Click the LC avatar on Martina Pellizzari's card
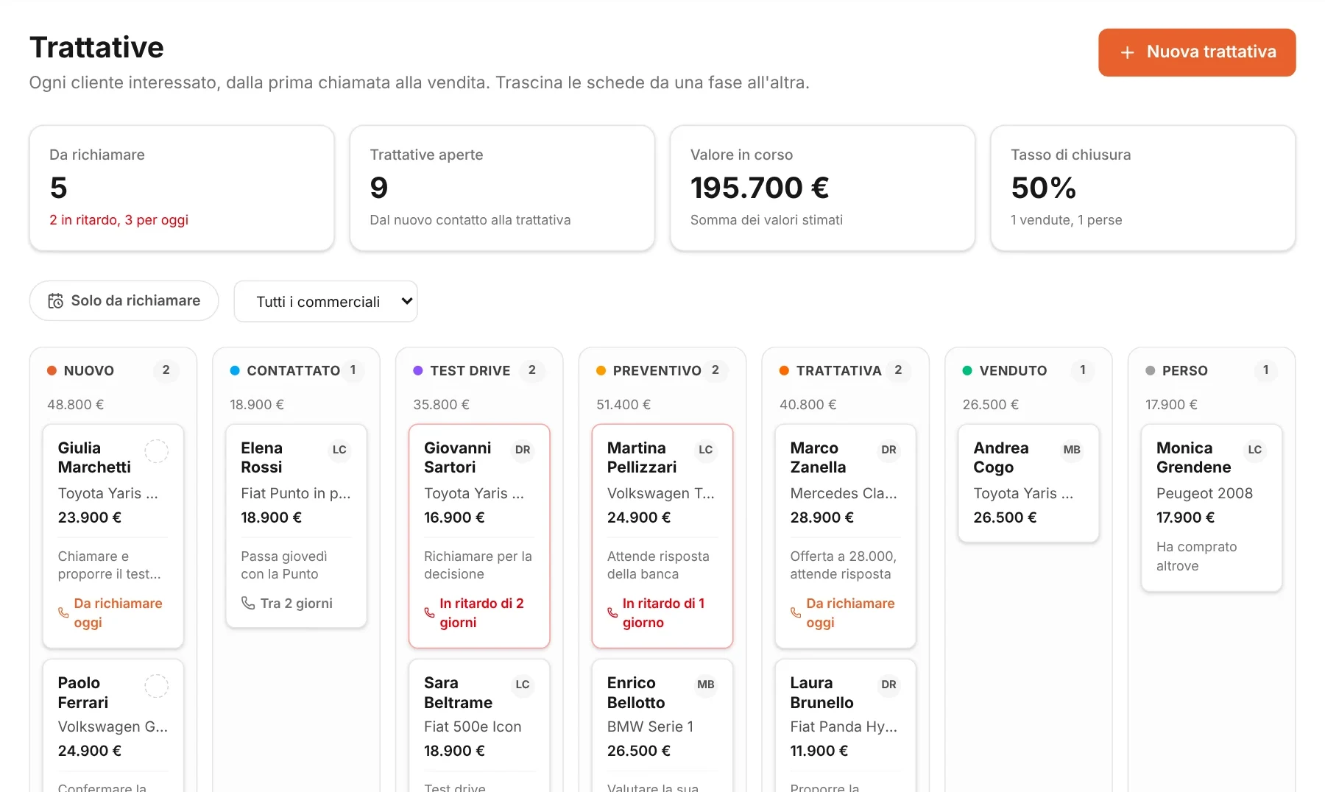The width and height of the screenshot is (1325, 792). pos(706,450)
